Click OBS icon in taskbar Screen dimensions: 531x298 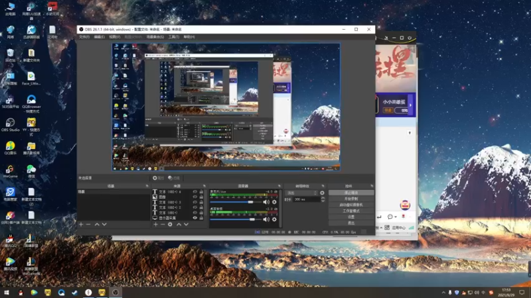click(x=115, y=292)
